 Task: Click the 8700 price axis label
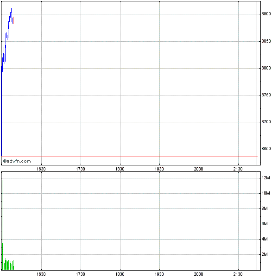[x=266, y=122]
